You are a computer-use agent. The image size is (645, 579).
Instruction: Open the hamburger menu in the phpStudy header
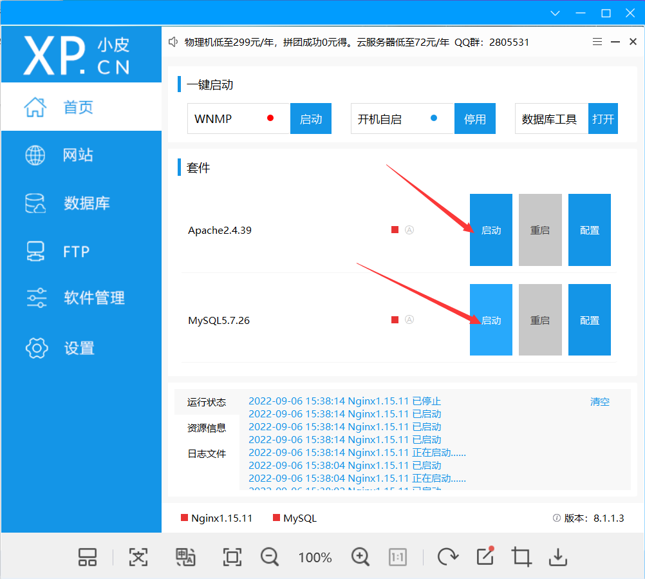(597, 42)
